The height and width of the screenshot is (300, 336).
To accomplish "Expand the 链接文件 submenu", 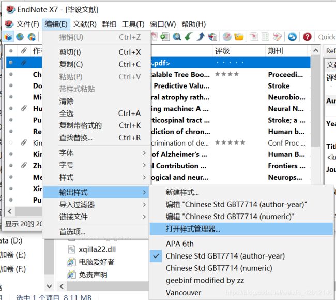I will [x=96, y=217].
